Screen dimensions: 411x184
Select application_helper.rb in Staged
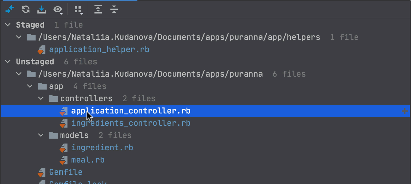[x=99, y=49]
